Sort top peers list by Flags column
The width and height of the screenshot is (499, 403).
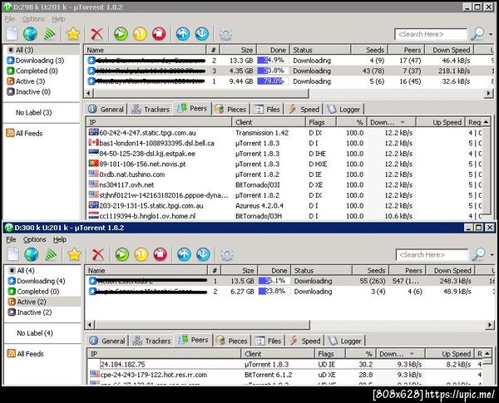[320, 122]
